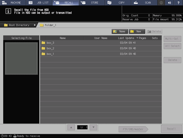183x138 pixels.
Task: Open the SCAN tab
Action: pyautogui.click(x=144, y=2)
